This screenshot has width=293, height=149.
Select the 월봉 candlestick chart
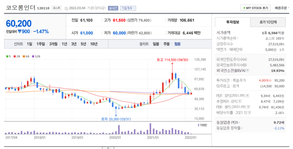177,44
